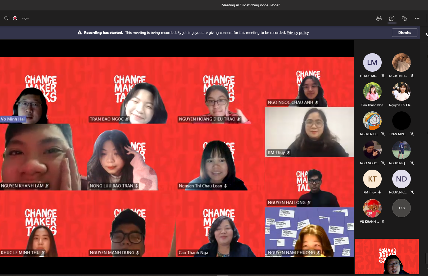Click the warning triangle in recording banner
This screenshot has width=428, height=276.
79,33
